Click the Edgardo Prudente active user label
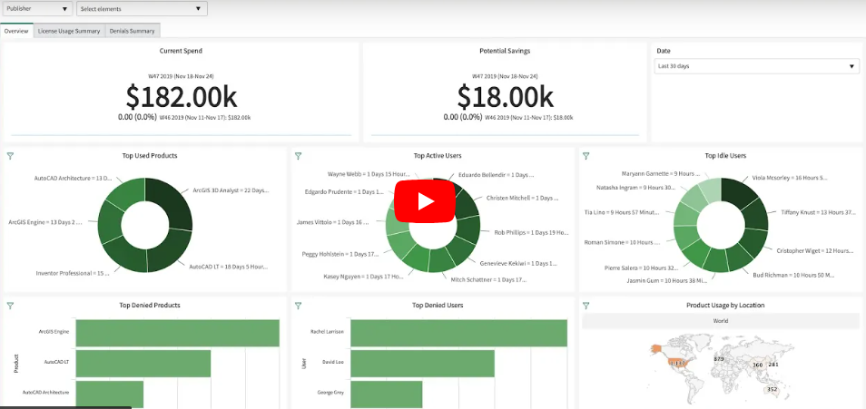The height and width of the screenshot is (409, 866). (344, 192)
